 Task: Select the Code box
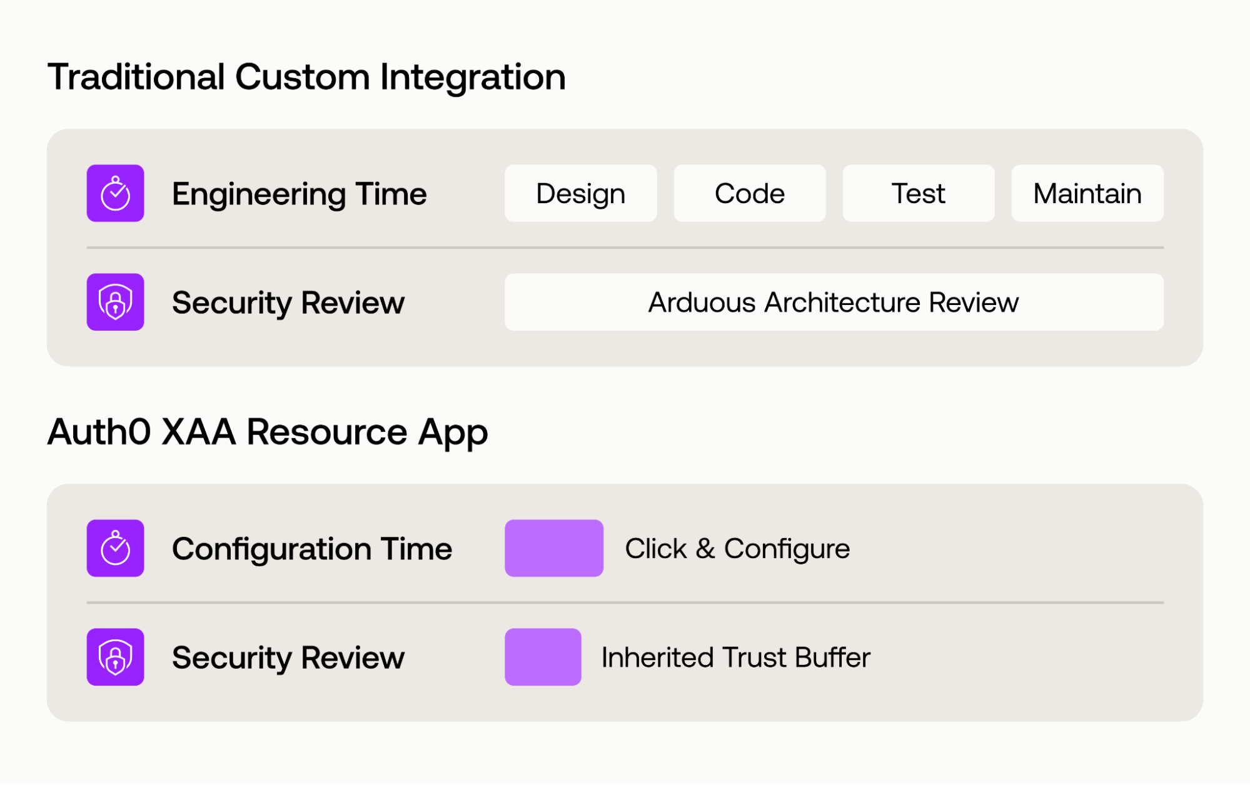coord(750,193)
